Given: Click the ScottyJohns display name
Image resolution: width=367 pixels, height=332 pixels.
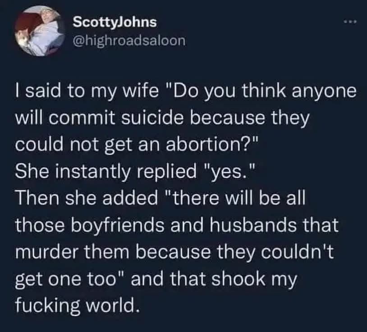Looking at the screenshot, I should tap(115, 23).
